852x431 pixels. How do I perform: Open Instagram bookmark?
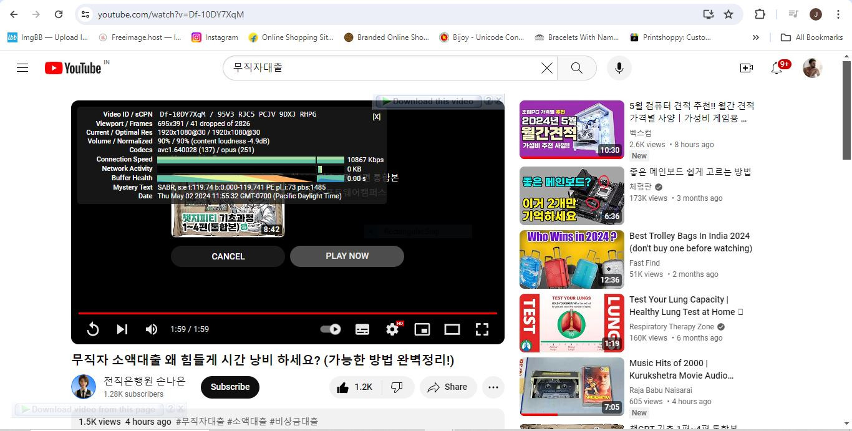(215, 37)
